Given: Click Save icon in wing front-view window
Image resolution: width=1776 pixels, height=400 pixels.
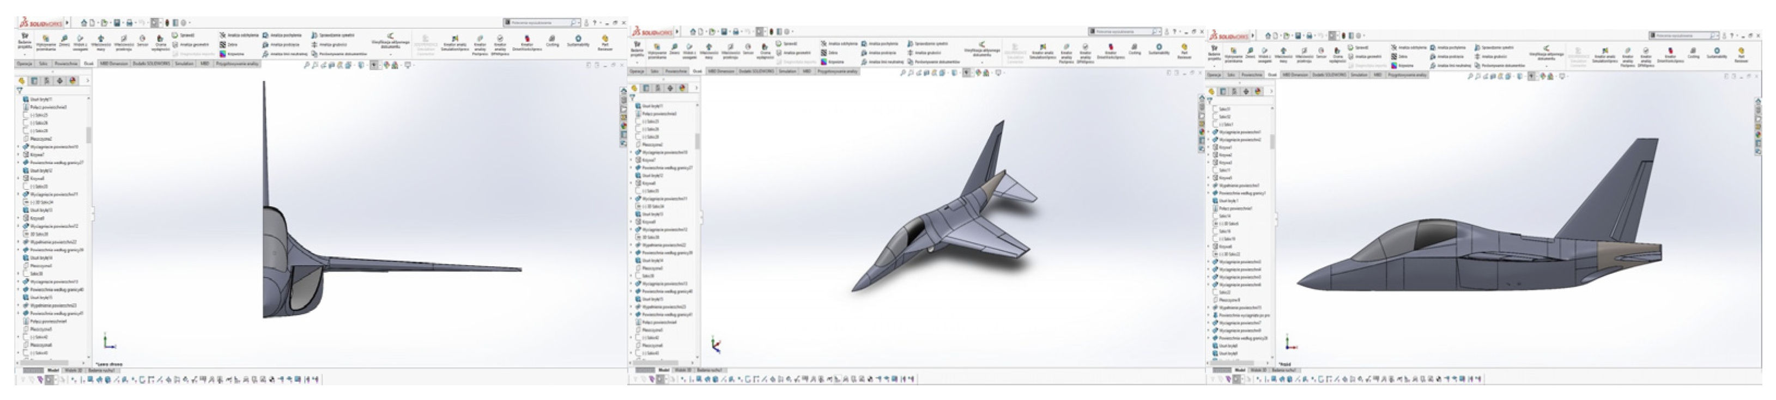Looking at the screenshot, I should pos(117,23).
